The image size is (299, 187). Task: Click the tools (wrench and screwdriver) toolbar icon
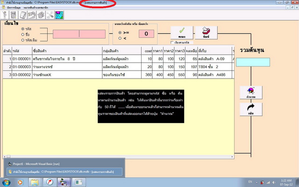point(50,15)
